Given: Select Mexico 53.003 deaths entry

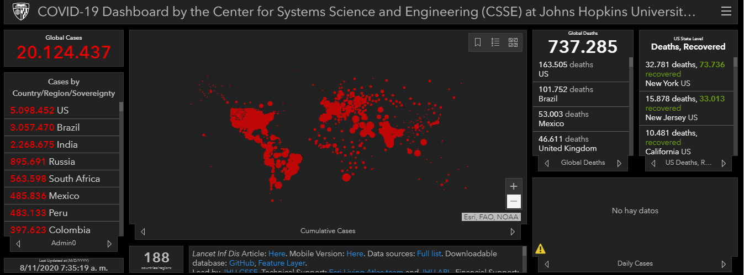Looking at the screenshot, I should 581,119.
